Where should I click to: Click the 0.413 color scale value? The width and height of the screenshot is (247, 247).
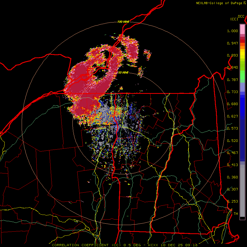pos(232,165)
